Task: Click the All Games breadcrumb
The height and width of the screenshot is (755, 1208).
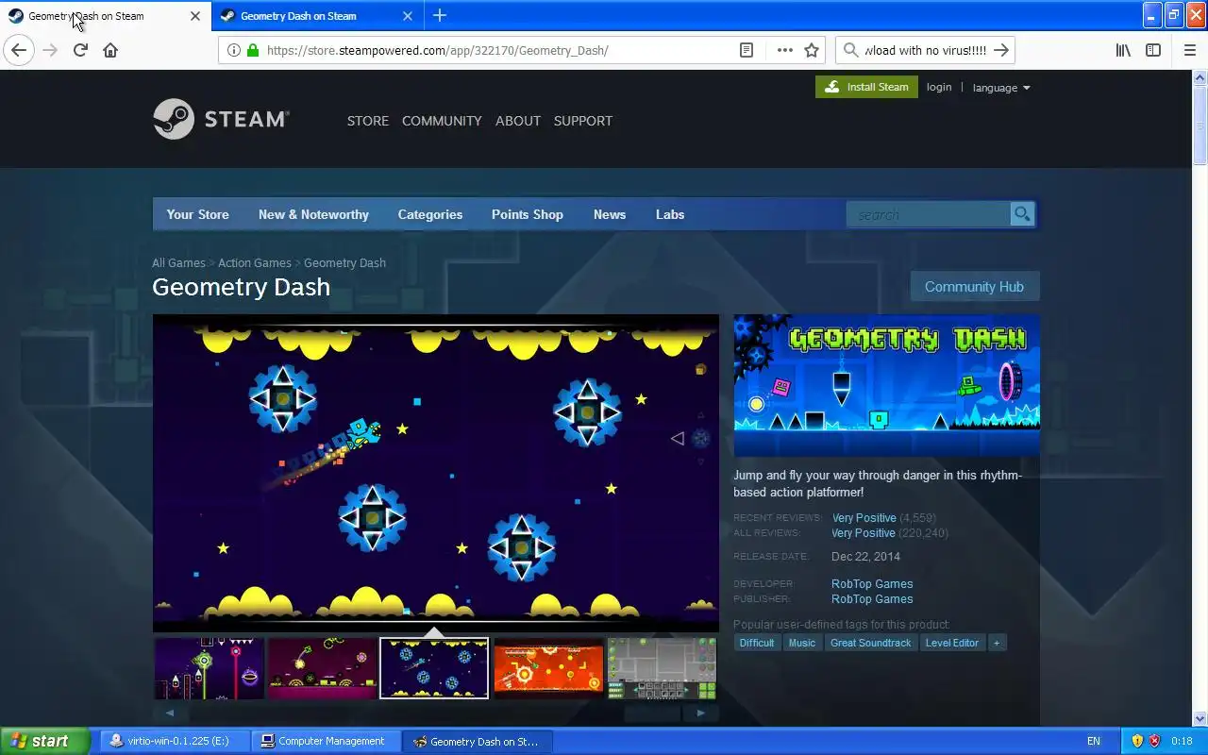Action: click(178, 262)
